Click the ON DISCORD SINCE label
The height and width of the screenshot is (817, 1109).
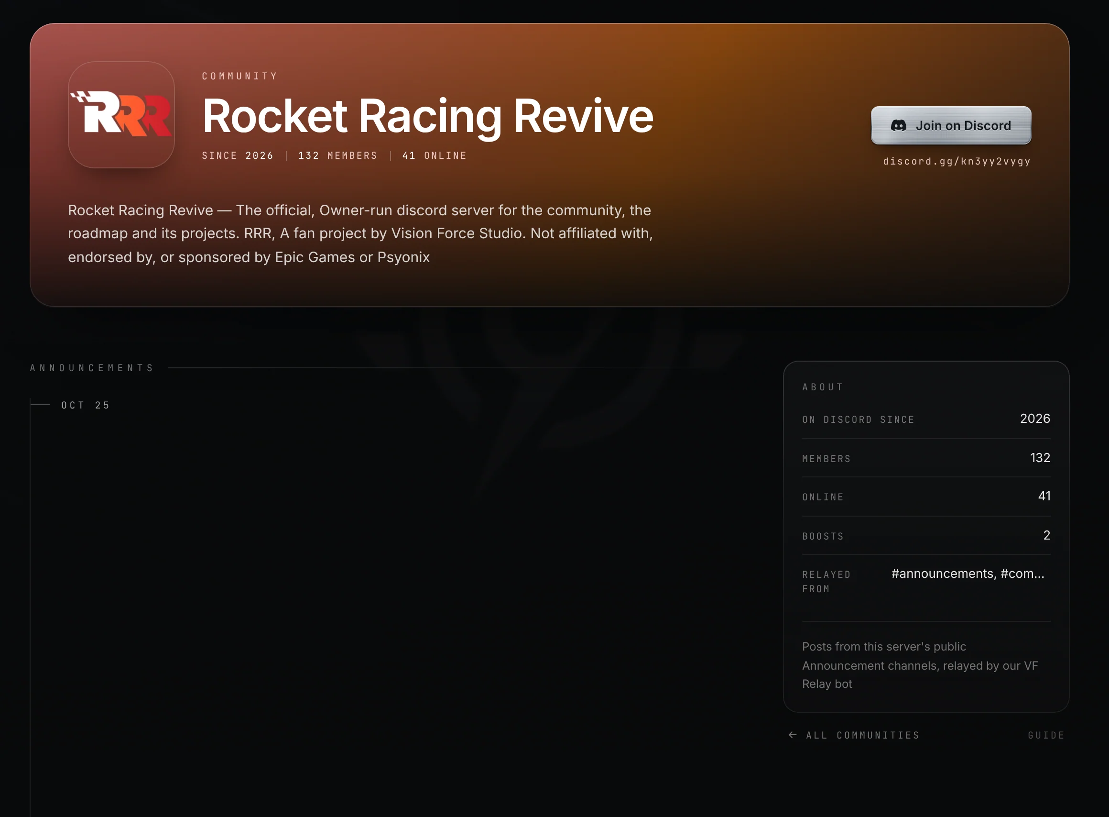point(859,420)
